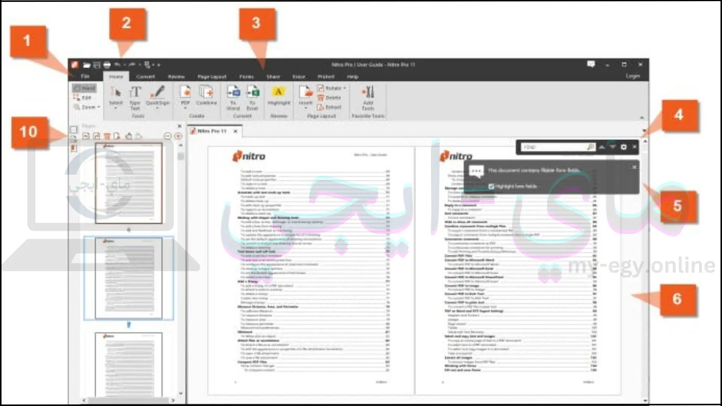Image resolution: width=722 pixels, height=406 pixels.
Task: Go to next search result
Action: point(613,147)
